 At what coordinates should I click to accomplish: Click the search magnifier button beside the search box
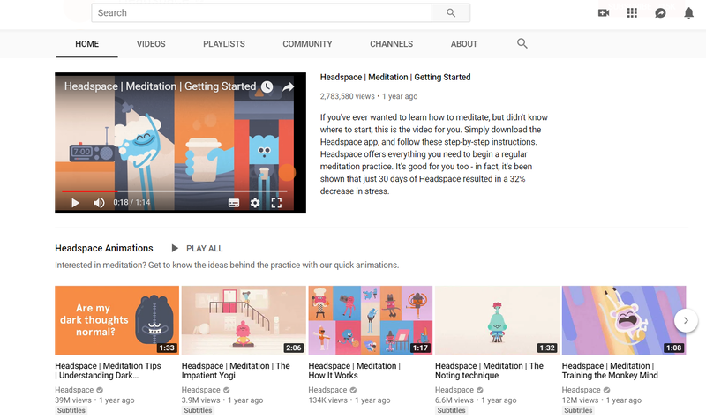coord(451,13)
